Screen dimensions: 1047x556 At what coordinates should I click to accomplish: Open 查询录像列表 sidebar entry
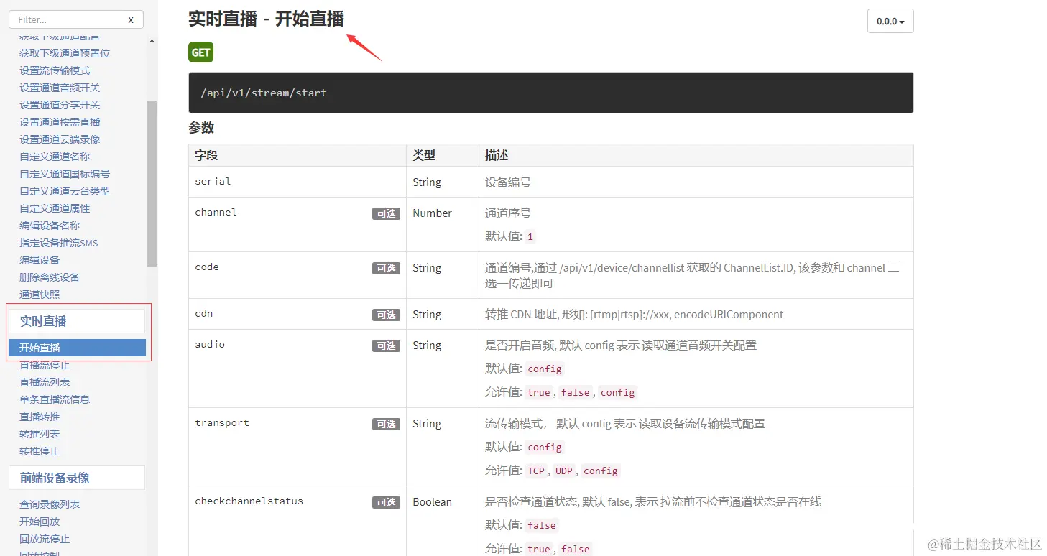pos(50,504)
